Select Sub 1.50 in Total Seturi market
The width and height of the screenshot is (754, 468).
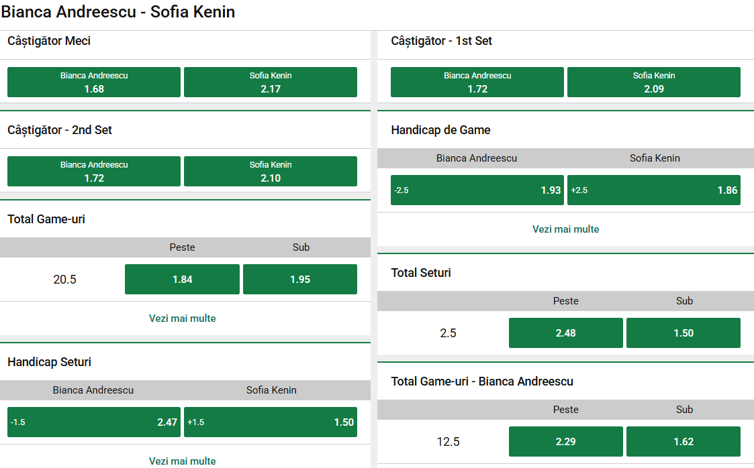coord(684,333)
